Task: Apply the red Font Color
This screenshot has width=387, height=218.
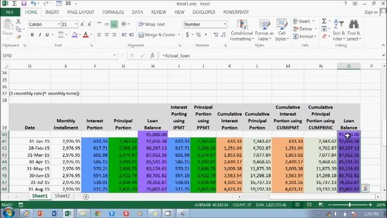Action: coord(86,35)
